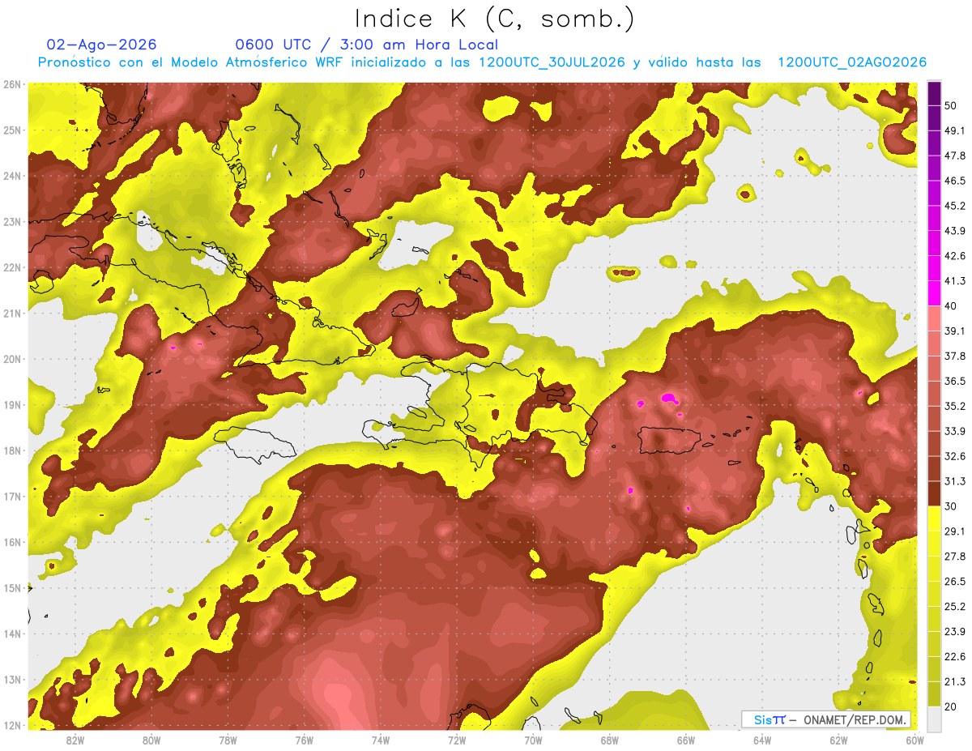
Task: Click the colorbar value 39.1
Action: pyautogui.click(x=955, y=331)
